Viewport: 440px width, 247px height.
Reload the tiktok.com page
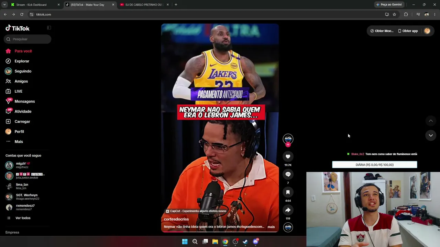[22, 14]
